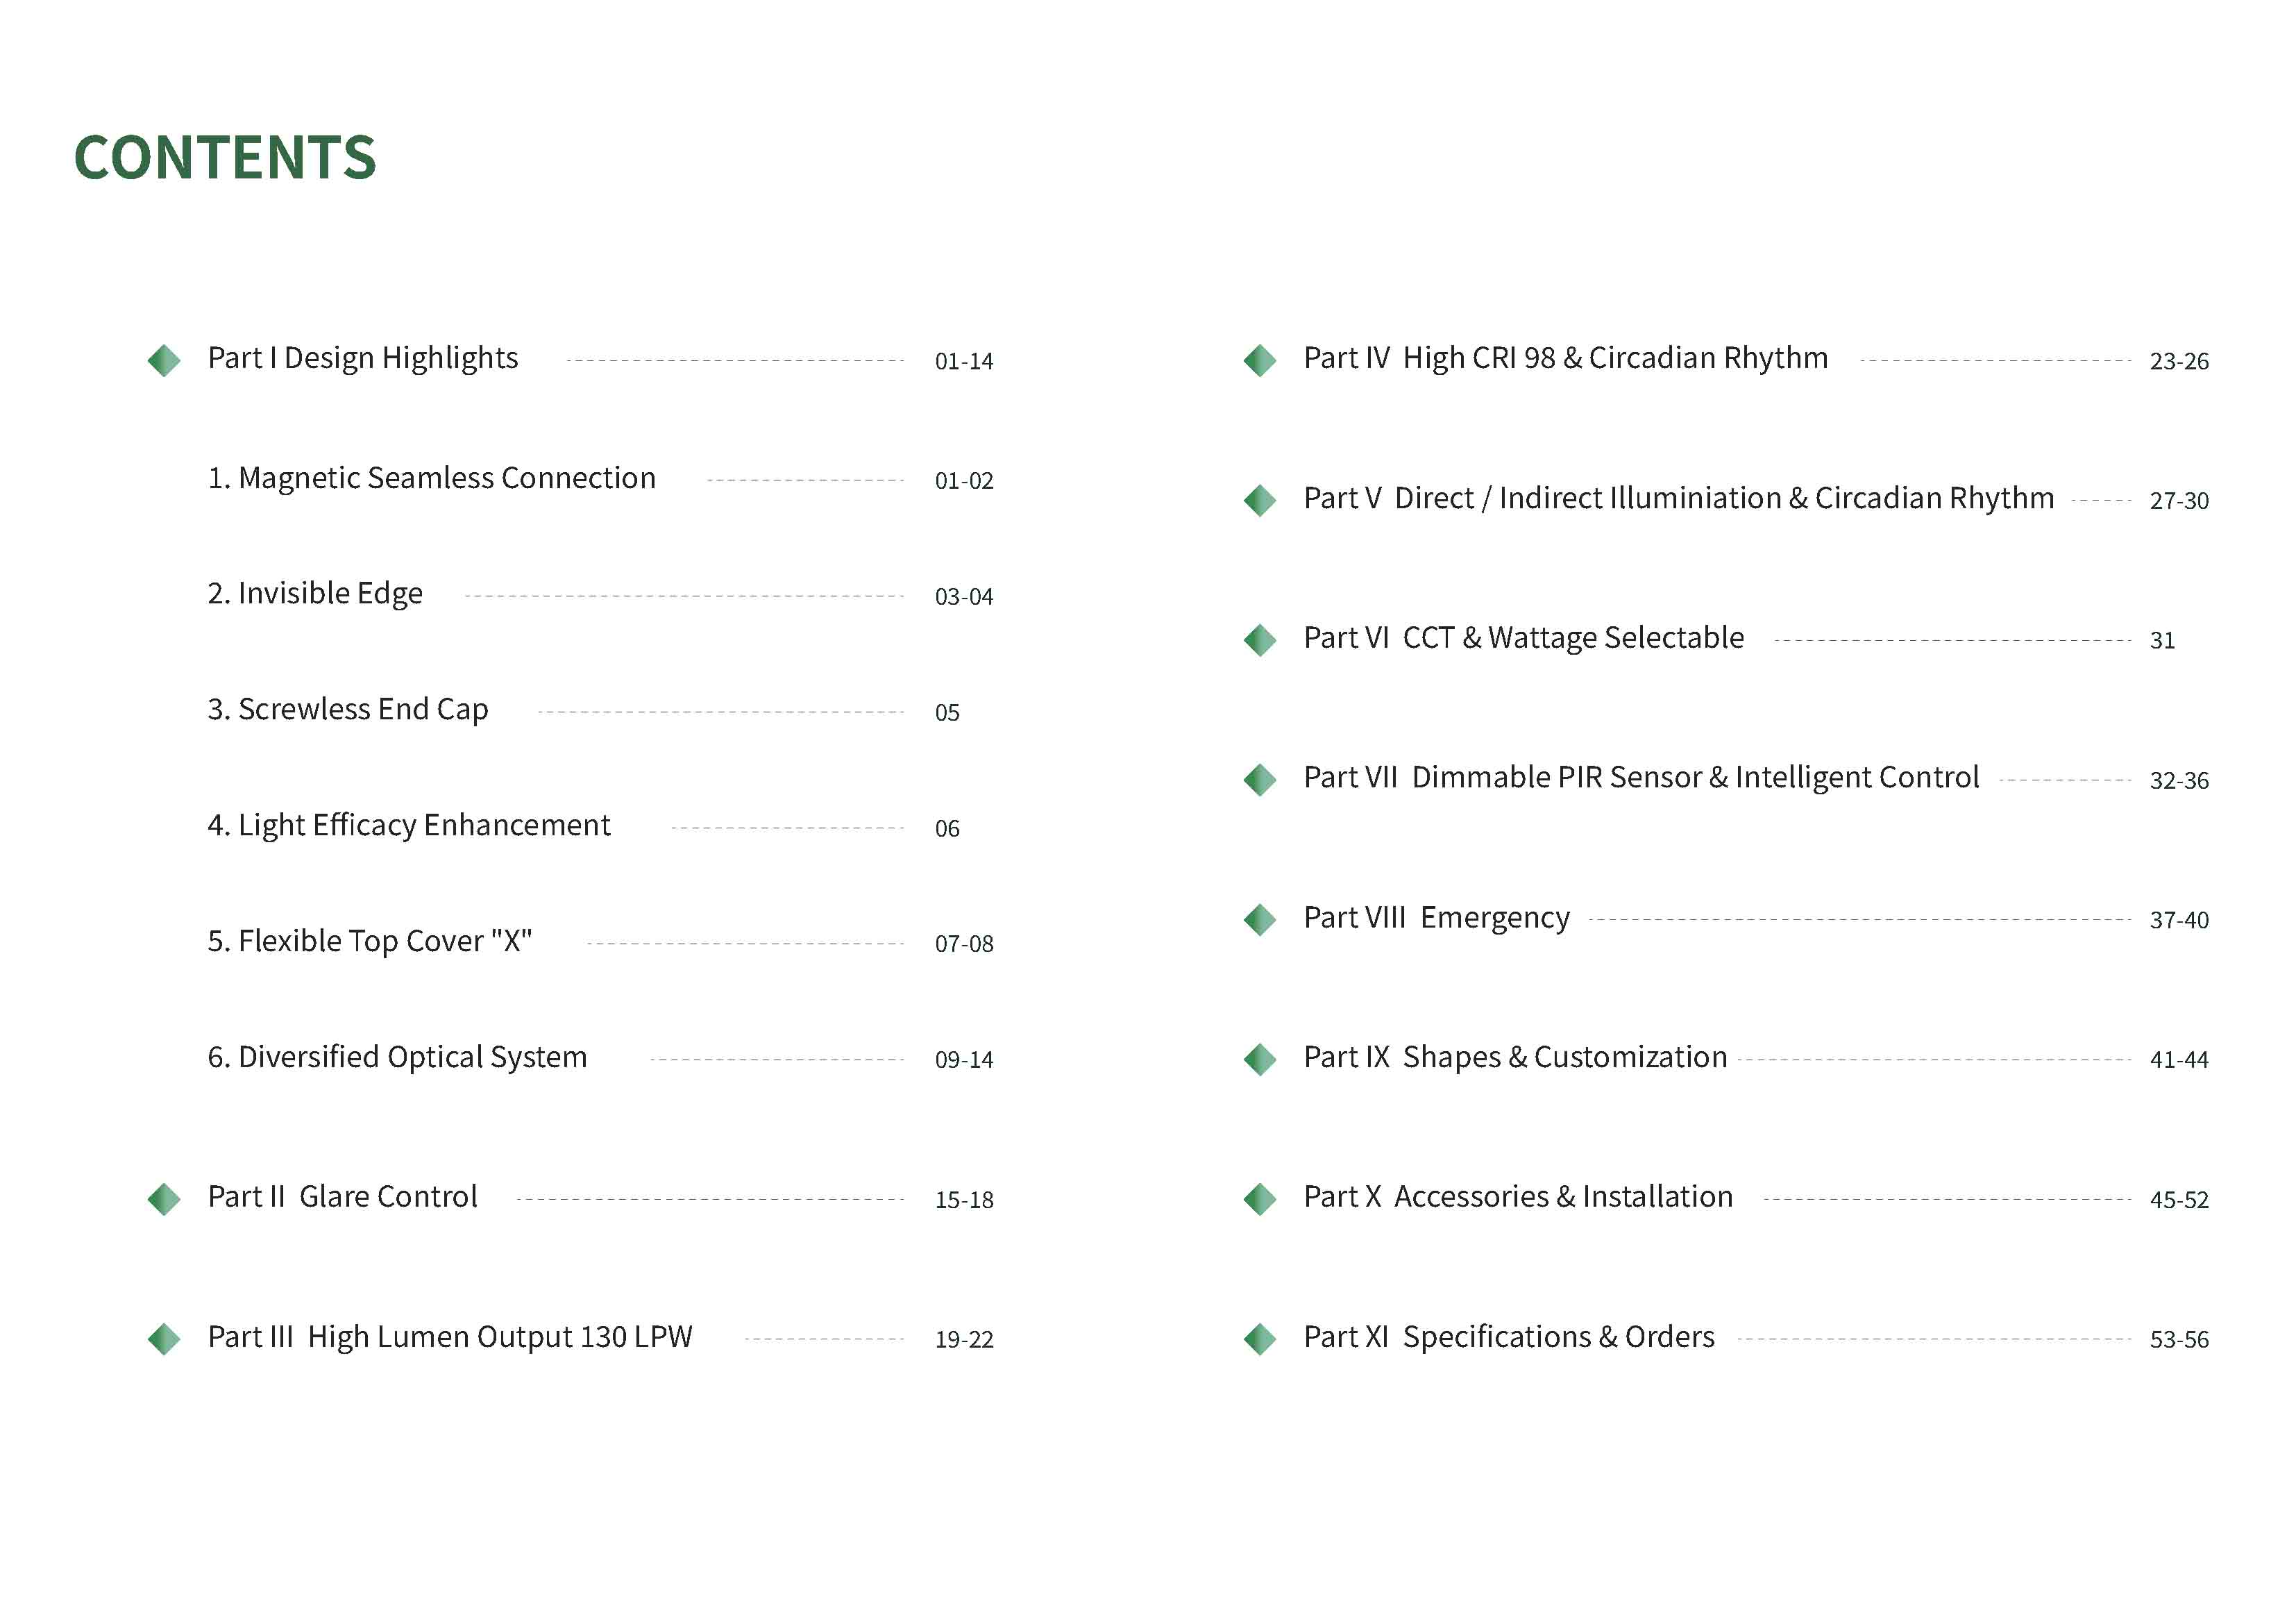This screenshot has width=2296, height=1624.
Task: Click page range 03-04
Action: coord(964,597)
